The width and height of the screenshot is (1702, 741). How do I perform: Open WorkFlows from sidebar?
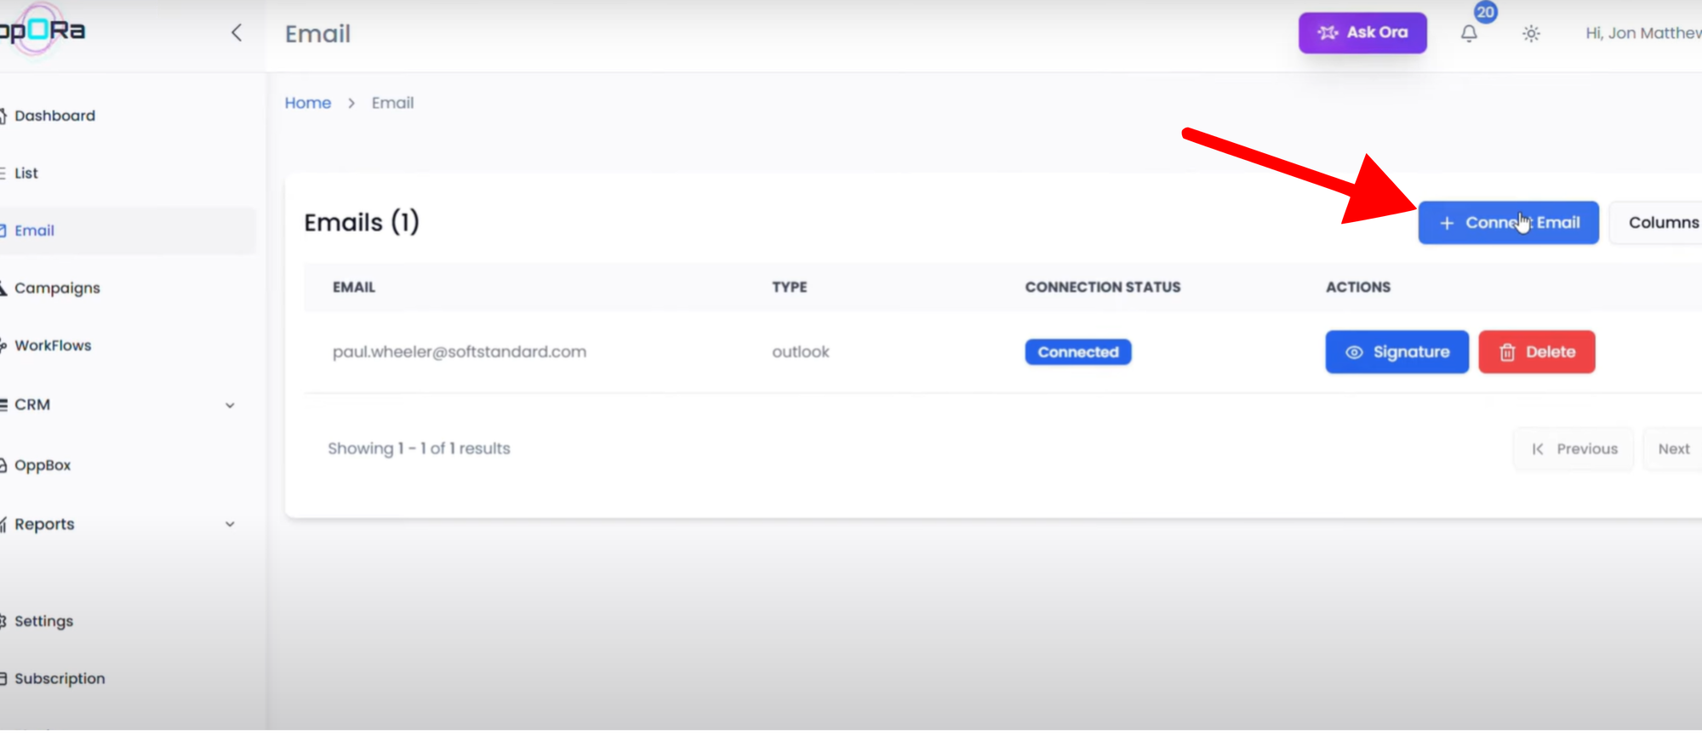(x=53, y=346)
